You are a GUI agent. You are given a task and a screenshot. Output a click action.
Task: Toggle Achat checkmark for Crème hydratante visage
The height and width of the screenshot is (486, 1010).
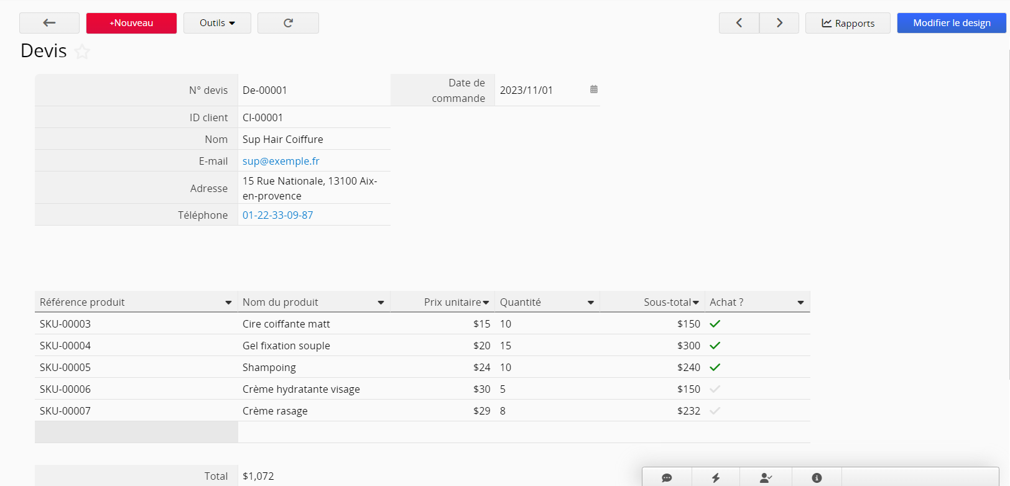(x=715, y=389)
